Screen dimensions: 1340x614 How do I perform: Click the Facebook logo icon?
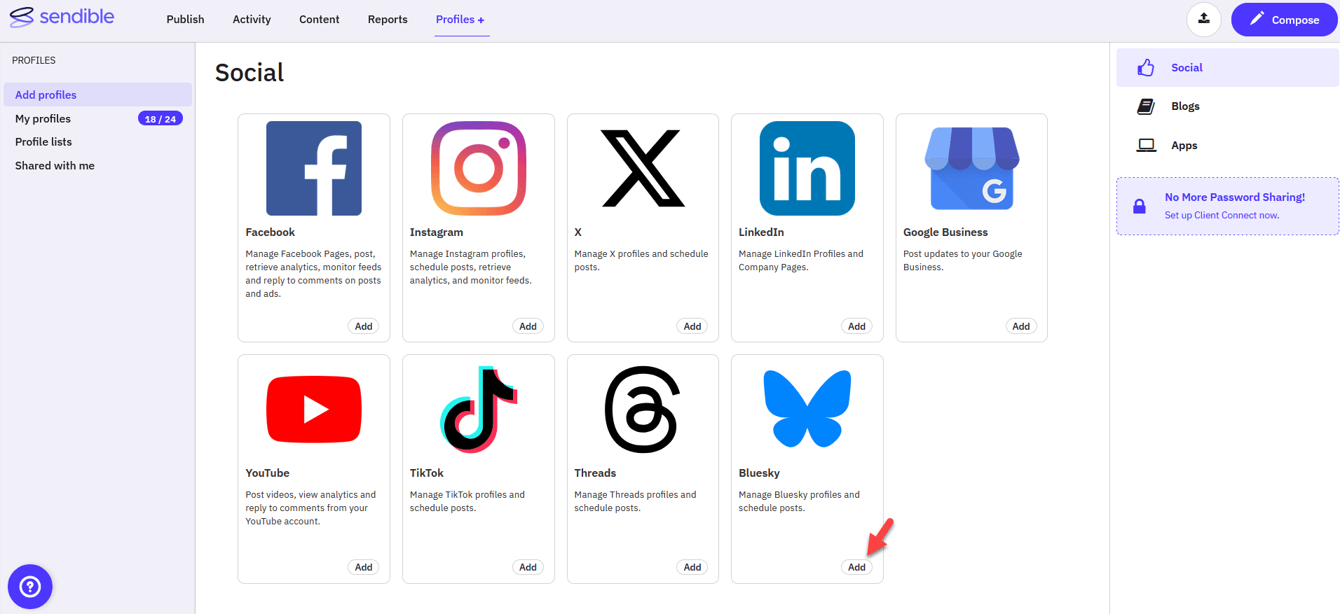coord(314,168)
